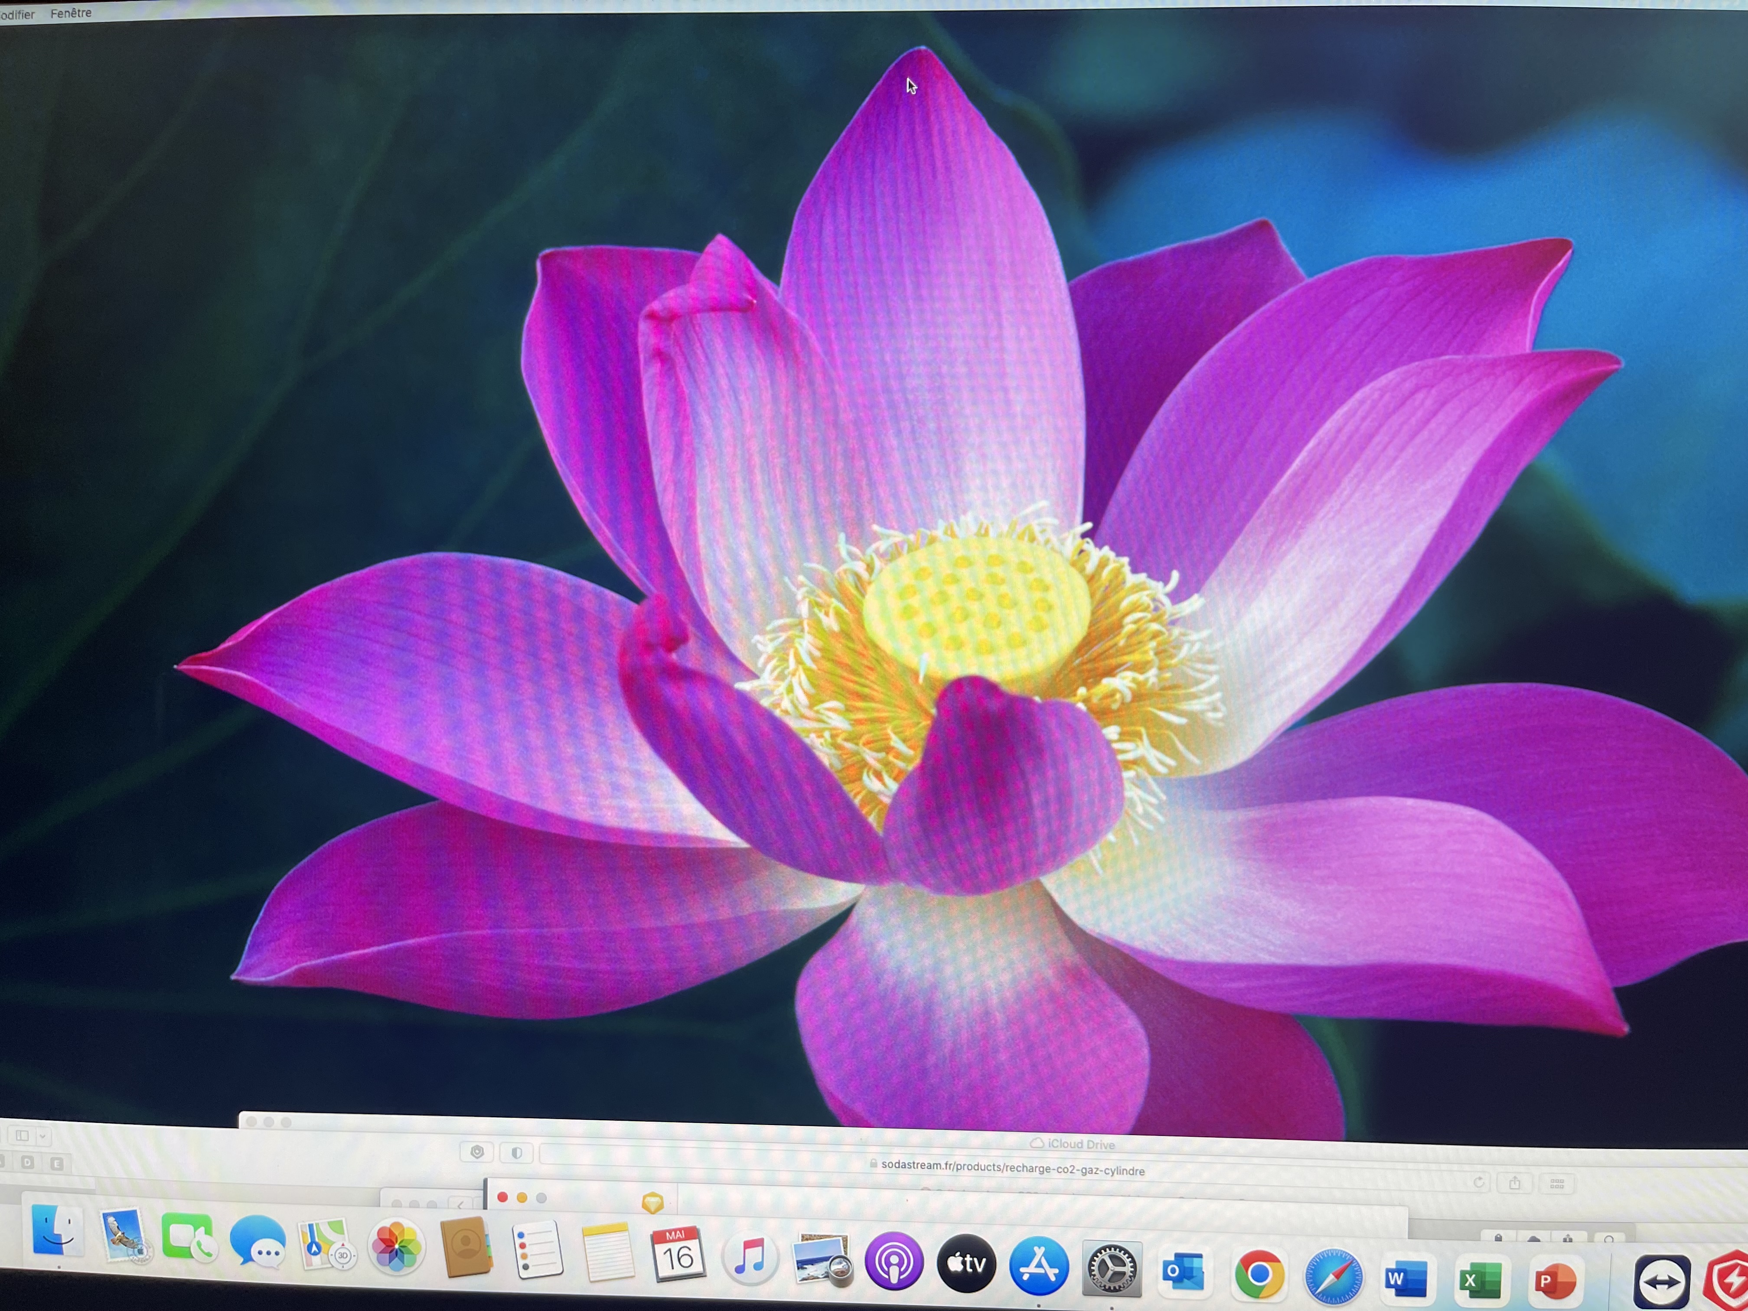
Task: Open the Fenêtre menu
Action: (71, 13)
